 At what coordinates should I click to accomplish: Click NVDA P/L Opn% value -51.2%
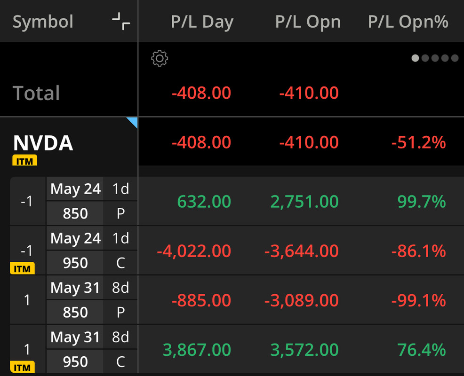pyautogui.click(x=418, y=142)
